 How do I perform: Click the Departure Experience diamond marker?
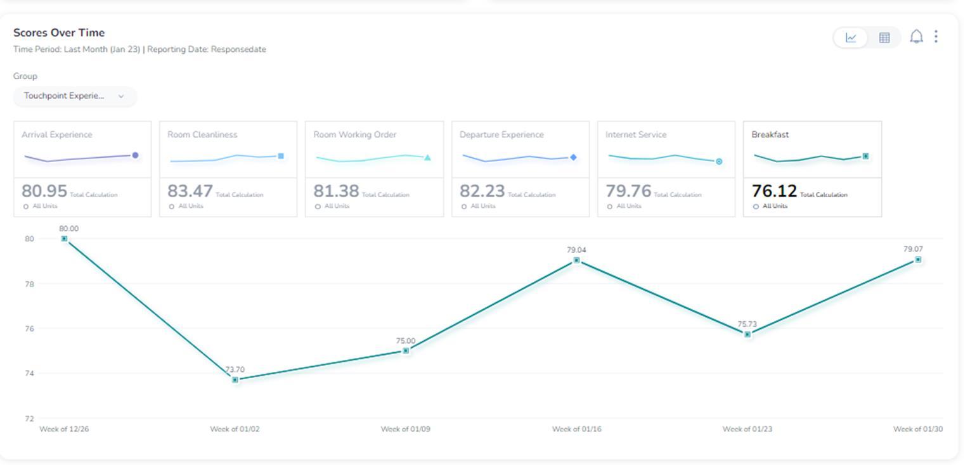(x=573, y=157)
